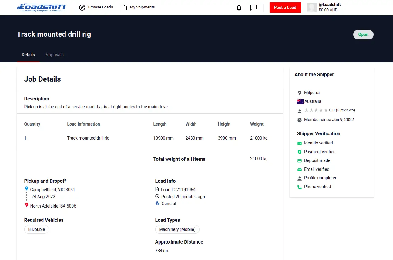Click the dropoff pin for North Adelaide
Screen dimensions: 393x260
click(27, 206)
